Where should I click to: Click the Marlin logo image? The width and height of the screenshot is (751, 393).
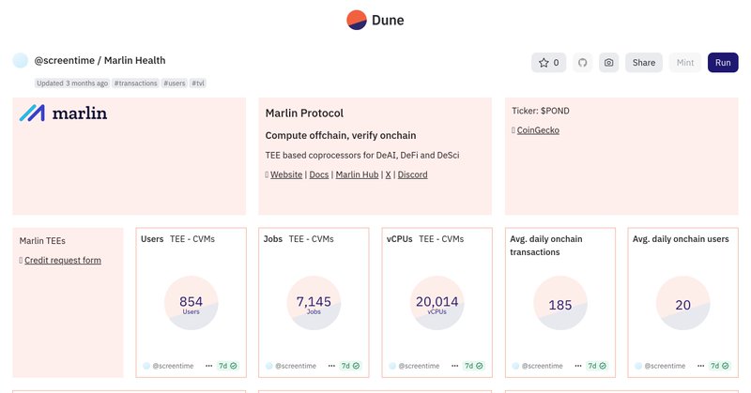click(x=63, y=113)
